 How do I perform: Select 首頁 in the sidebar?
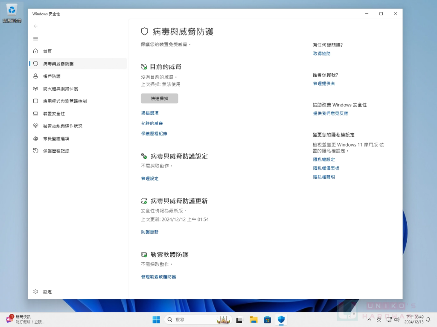point(78,51)
